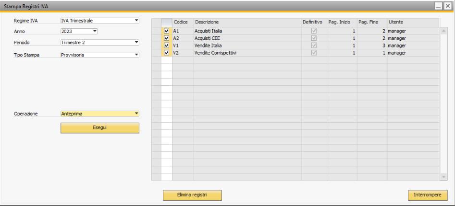Select the Acquisti CEE description cell
Viewport: 455px width, 206px height.
click(x=247, y=38)
